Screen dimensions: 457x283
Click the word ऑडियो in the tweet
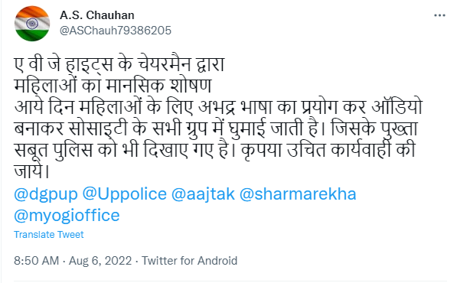[397, 107]
